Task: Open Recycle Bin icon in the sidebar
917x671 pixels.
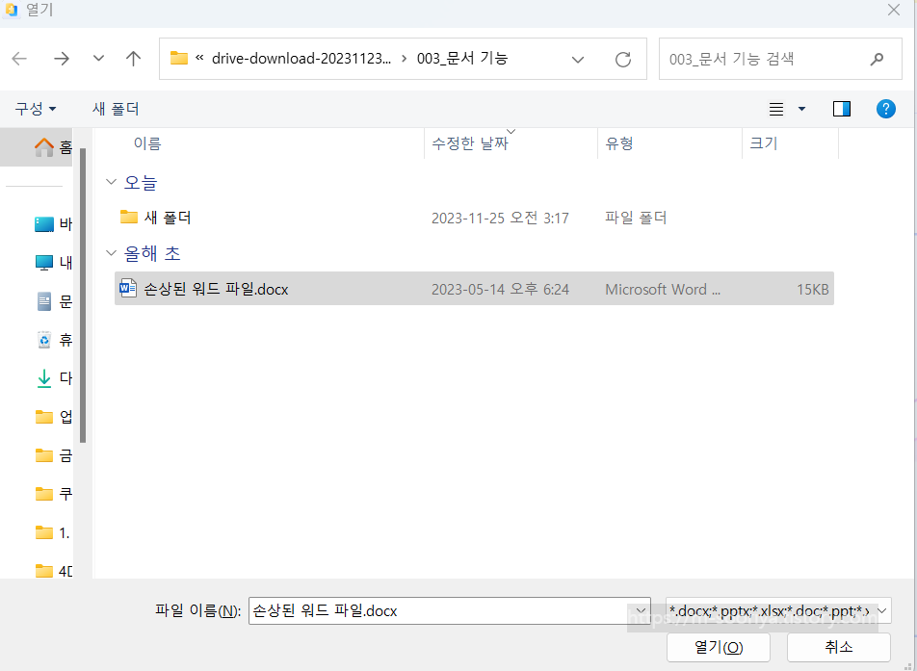Action: (44, 340)
